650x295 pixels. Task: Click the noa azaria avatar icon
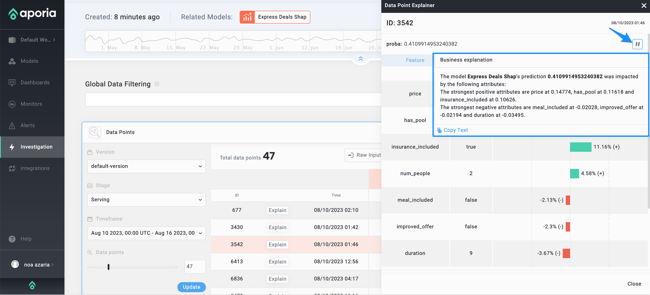(x=15, y=264)
